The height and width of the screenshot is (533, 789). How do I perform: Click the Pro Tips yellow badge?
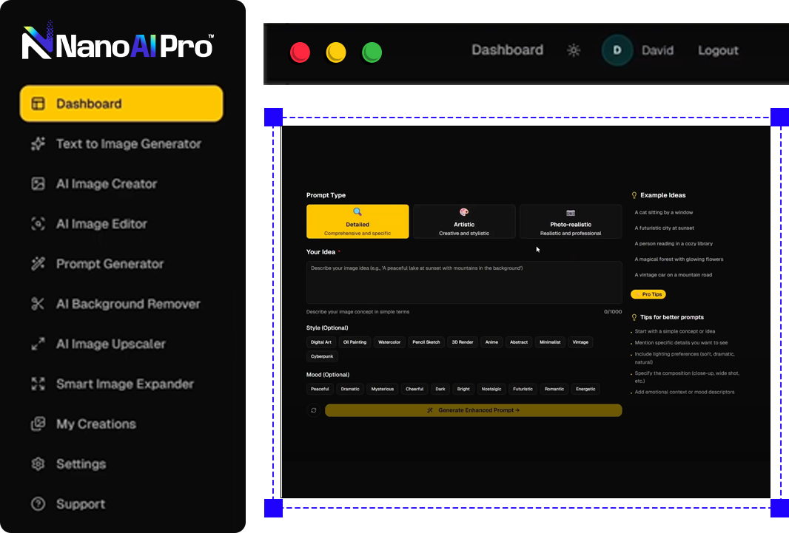(x=648, y=294)
